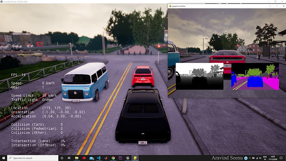
Task: Click the Location (119, 129, 38) value
Action: point(57,108)
